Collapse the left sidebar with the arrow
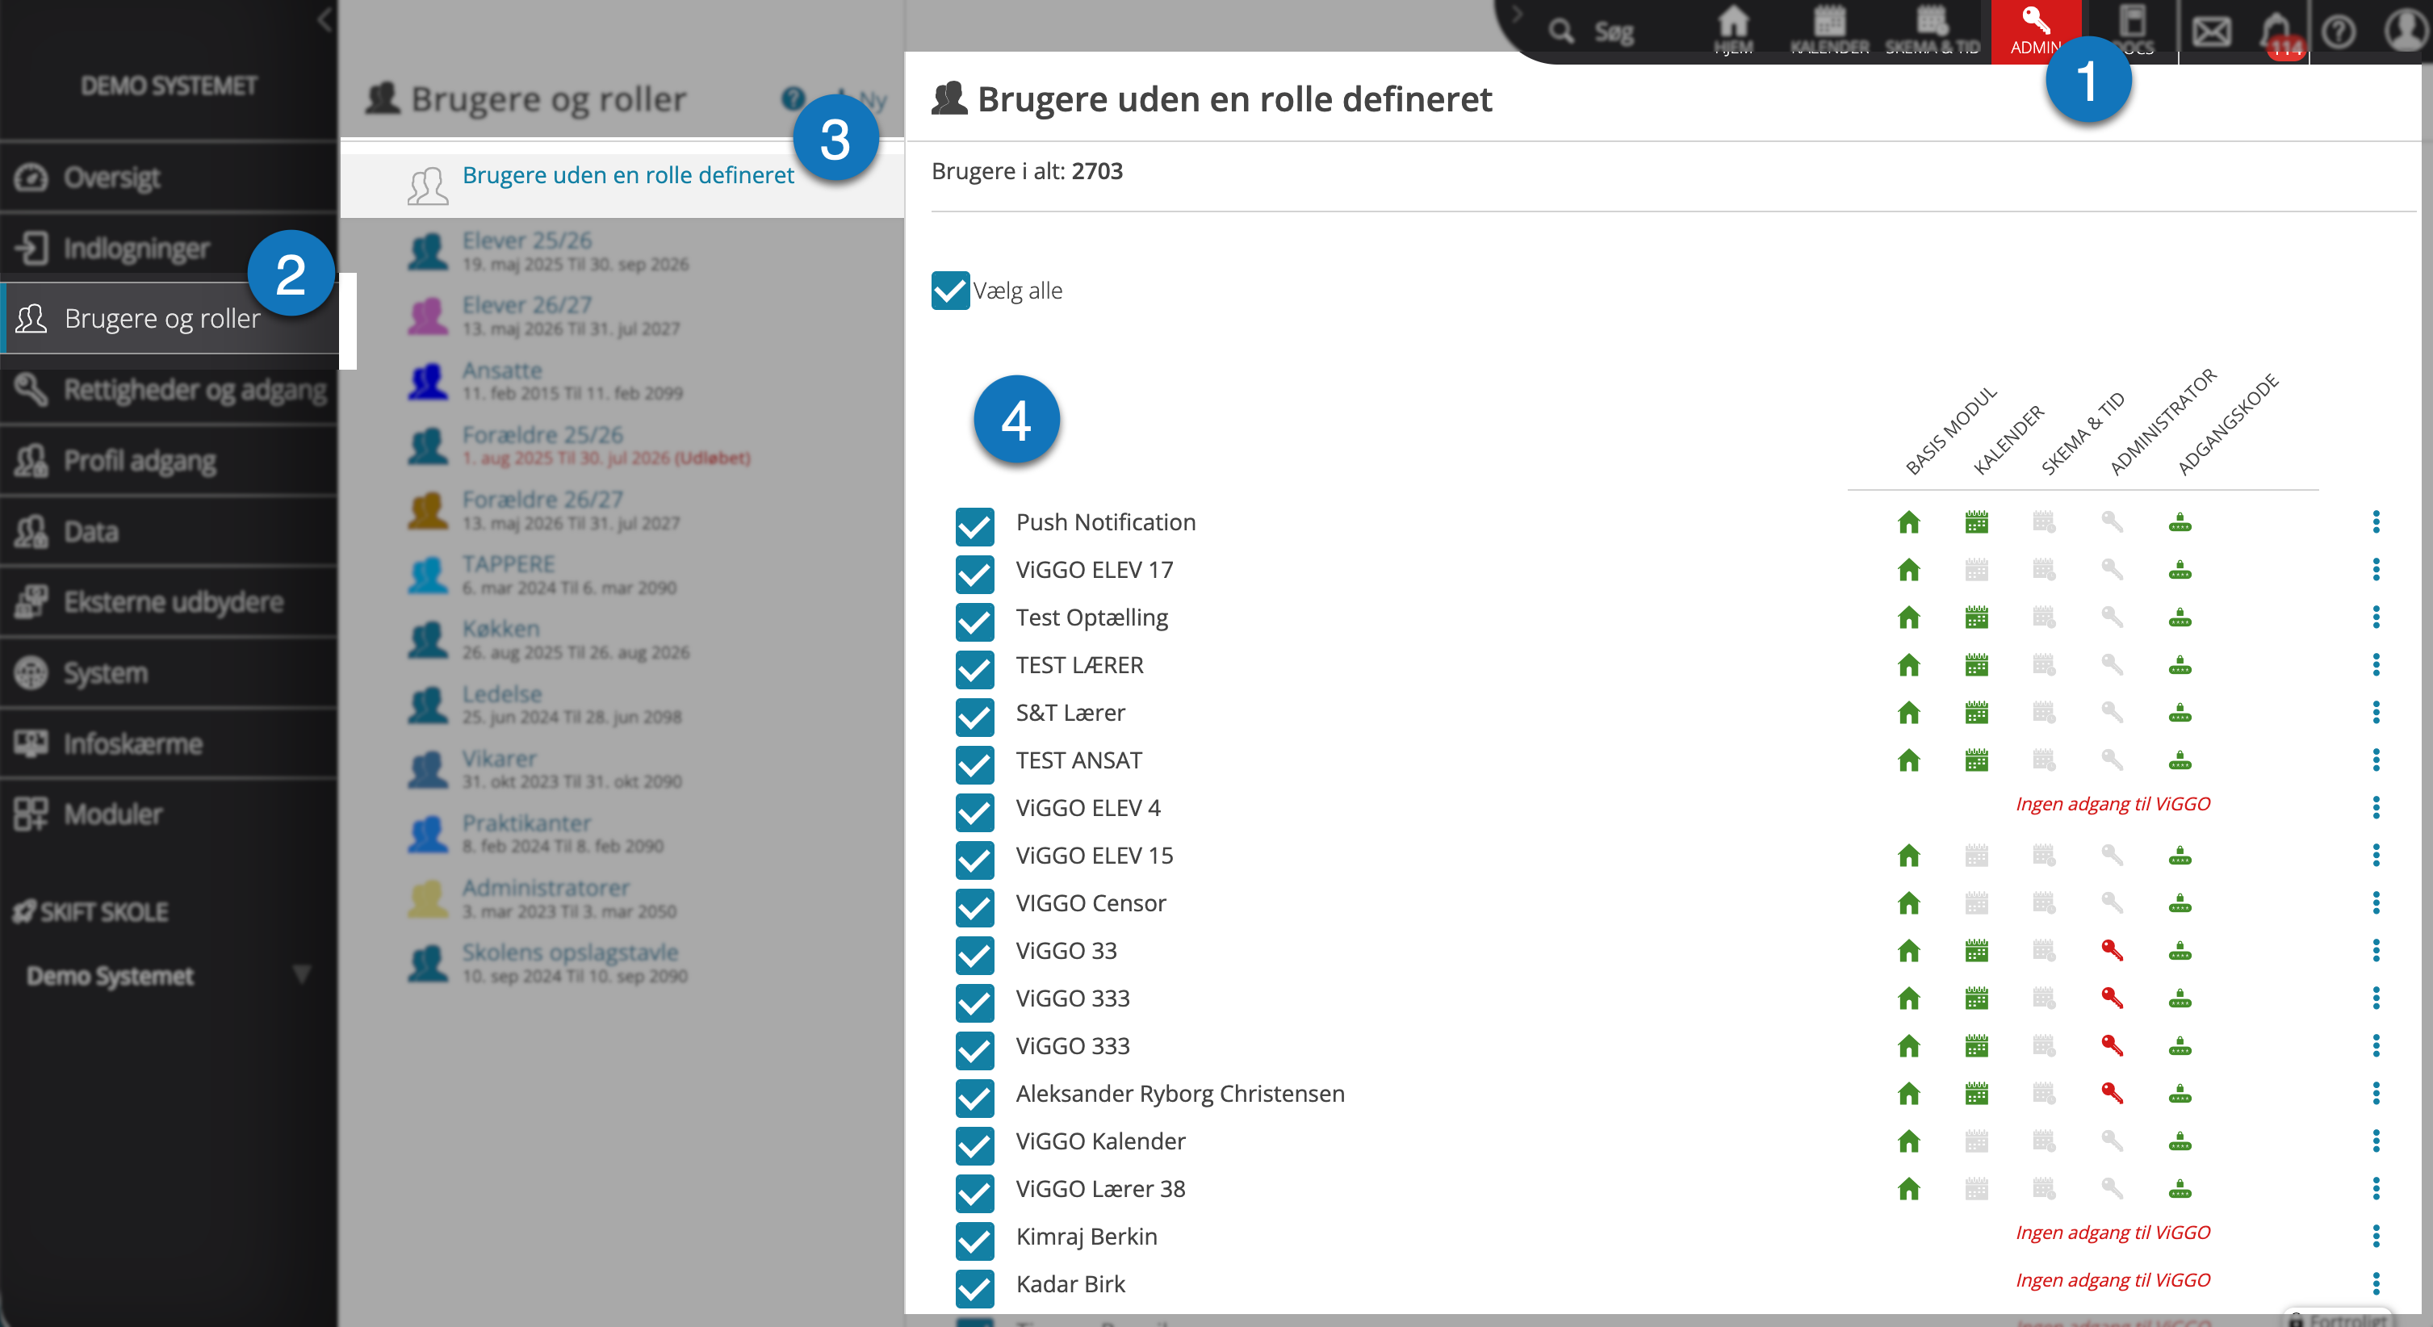 [x=324, y=19]
